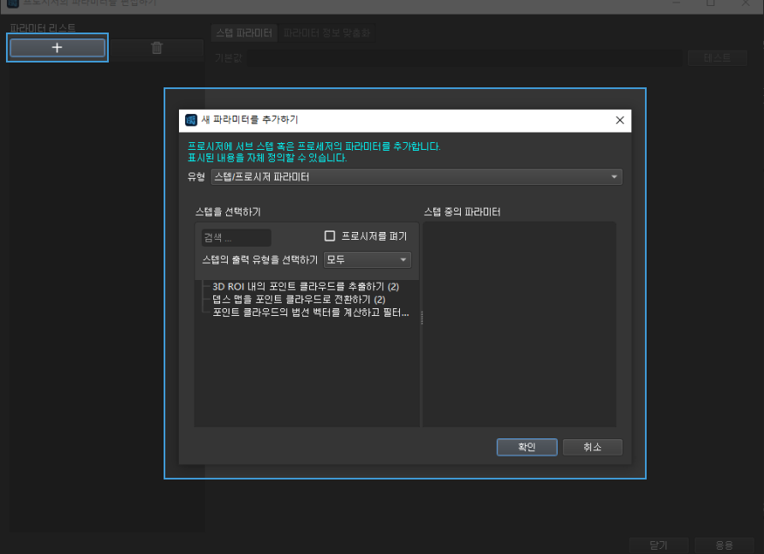764x554 pixels.
Task: Click the app icon in dialog title bar
Action: click(191, 120)
